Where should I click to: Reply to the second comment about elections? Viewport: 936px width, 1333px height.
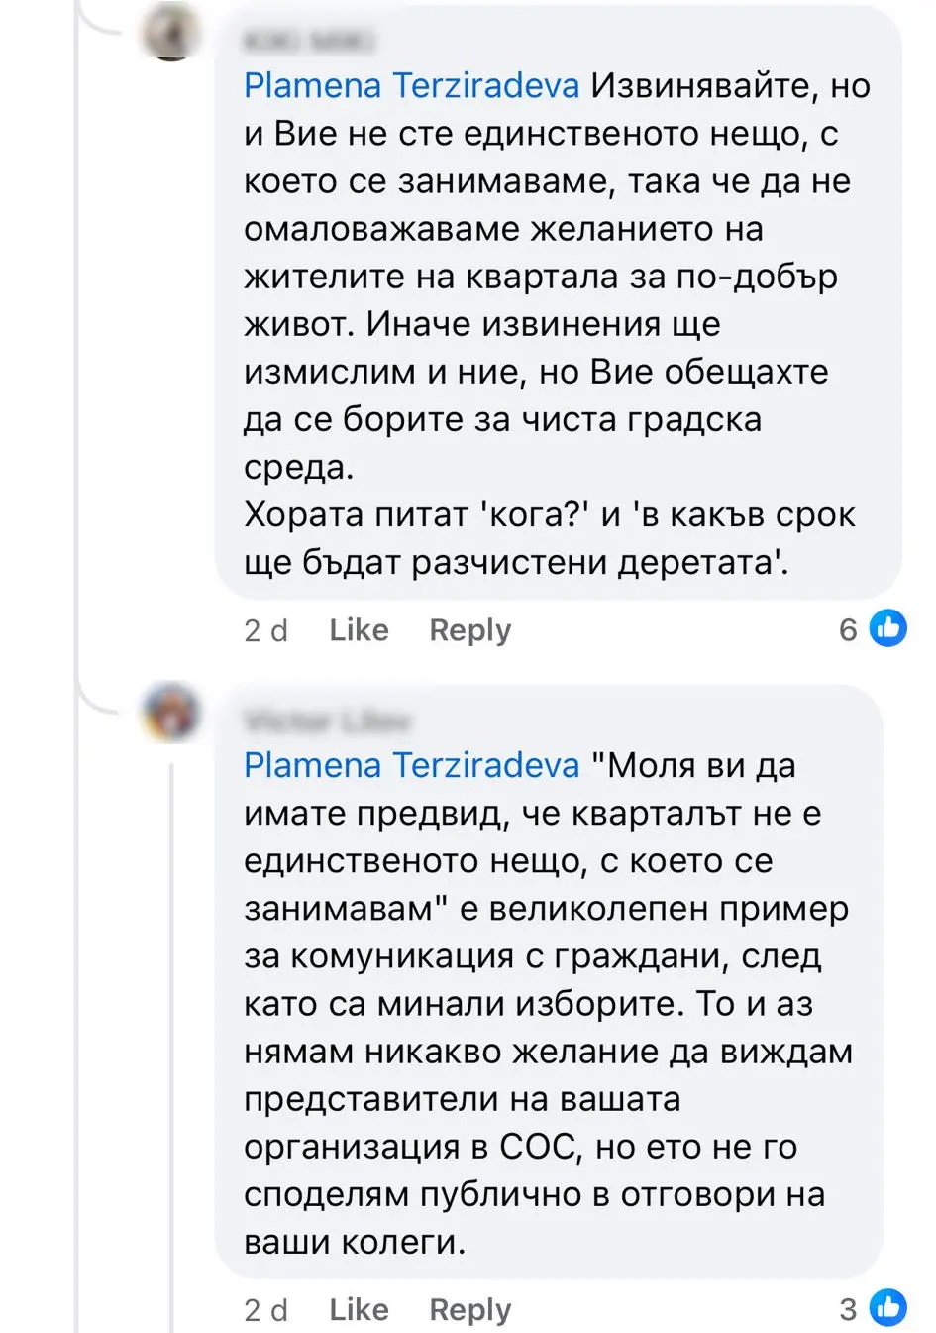(x=469, y=1310)
